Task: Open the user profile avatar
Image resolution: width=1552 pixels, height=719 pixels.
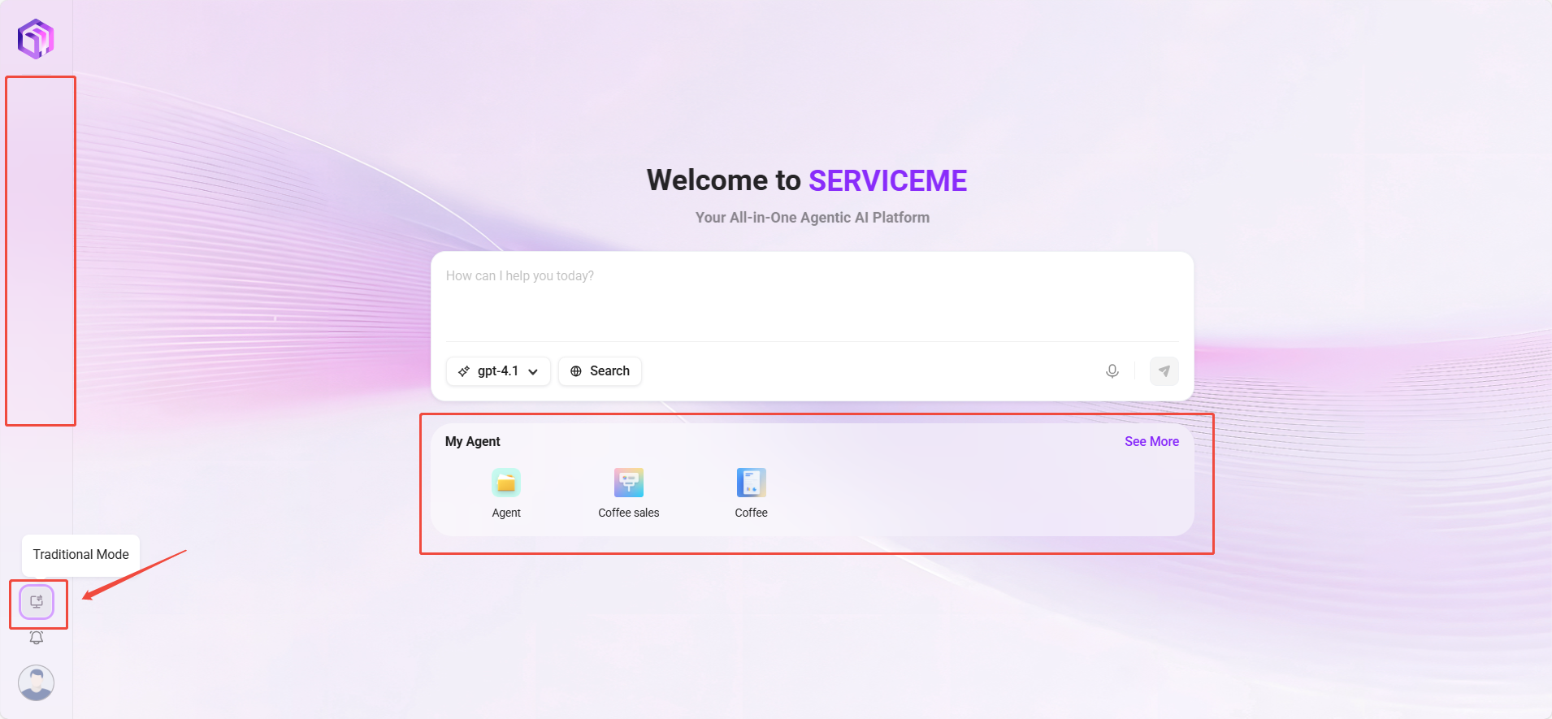Action: point(37,682)
